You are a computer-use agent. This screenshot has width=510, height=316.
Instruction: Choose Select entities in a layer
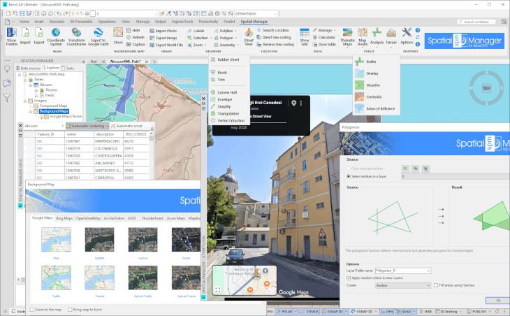pos(349,176)
